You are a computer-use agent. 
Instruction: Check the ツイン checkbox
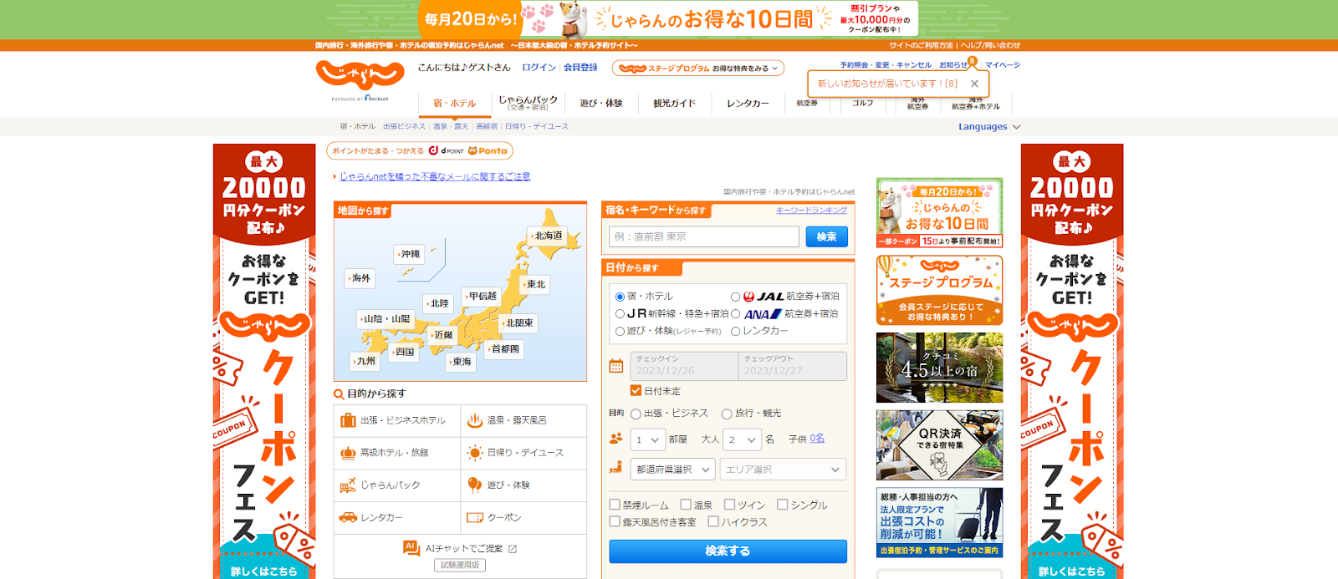(x=729, y=505)
